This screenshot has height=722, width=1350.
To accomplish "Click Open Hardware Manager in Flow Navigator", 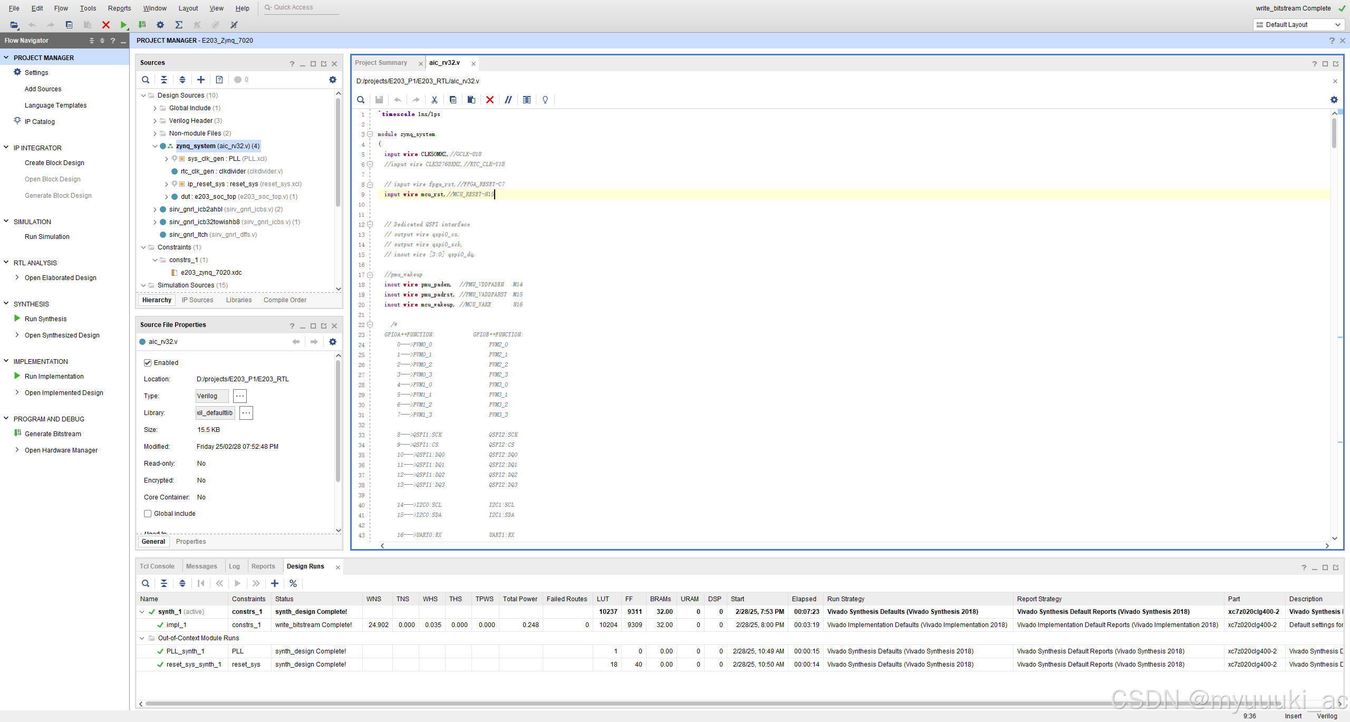I will (x=61, y=450).
